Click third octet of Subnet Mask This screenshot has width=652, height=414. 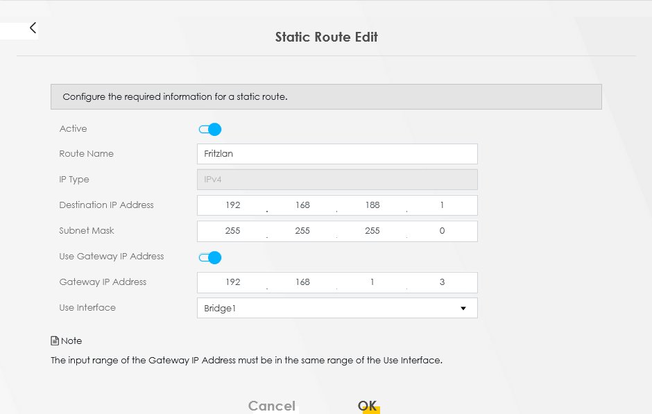click(x=372, y=231)
